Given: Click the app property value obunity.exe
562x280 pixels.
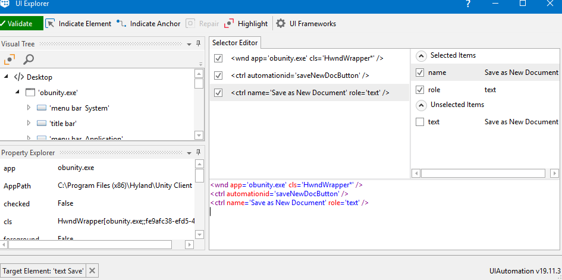Looking at the screenshot, I should 76,167.
